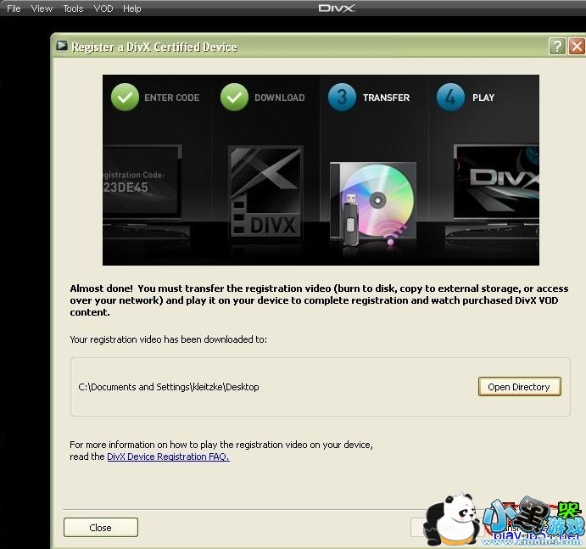
Task: Click the Close button in the dialog
Action: click(101, 527)
